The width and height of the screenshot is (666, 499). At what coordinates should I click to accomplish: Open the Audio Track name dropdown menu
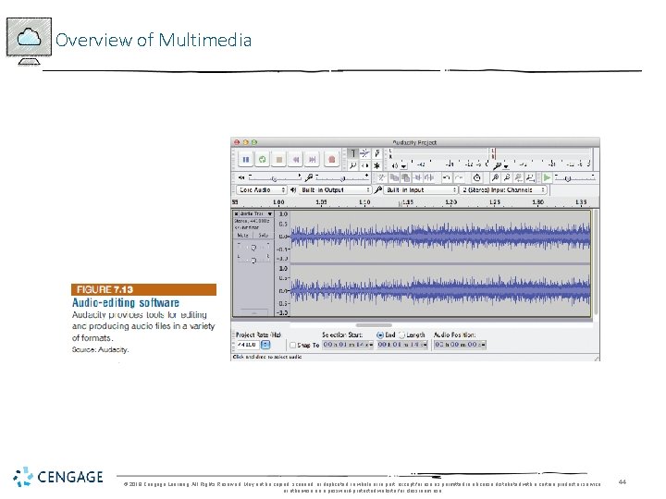(256, 213)
